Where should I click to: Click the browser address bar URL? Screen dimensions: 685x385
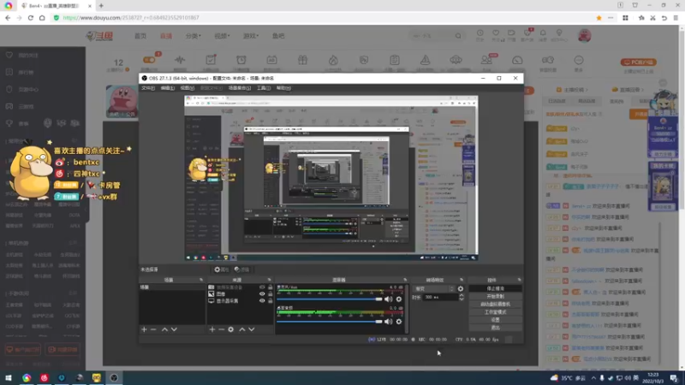tap(131, 18)
